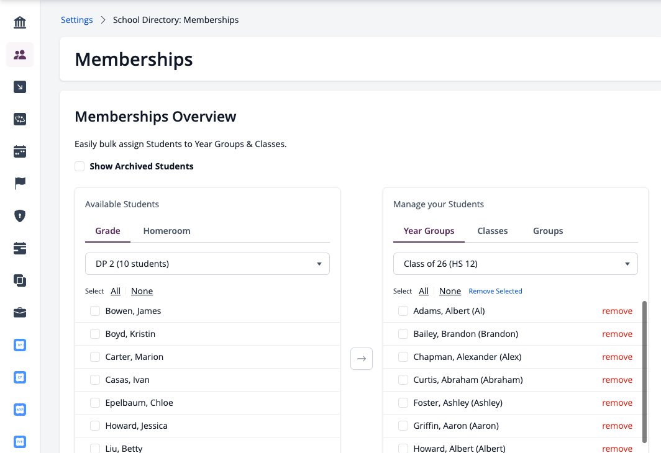Screen dimensions: 661x453
Task: Open the briefcase sidebar icon
Action: tap(20, 313)
